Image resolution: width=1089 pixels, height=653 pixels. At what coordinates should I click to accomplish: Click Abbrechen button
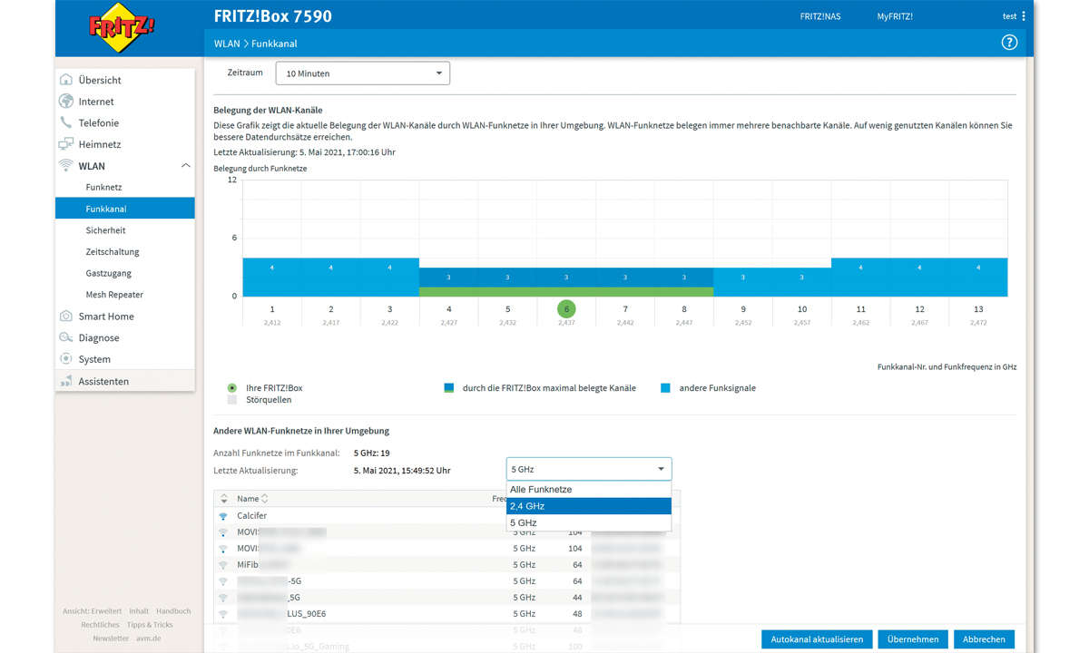tap(984, 638)
